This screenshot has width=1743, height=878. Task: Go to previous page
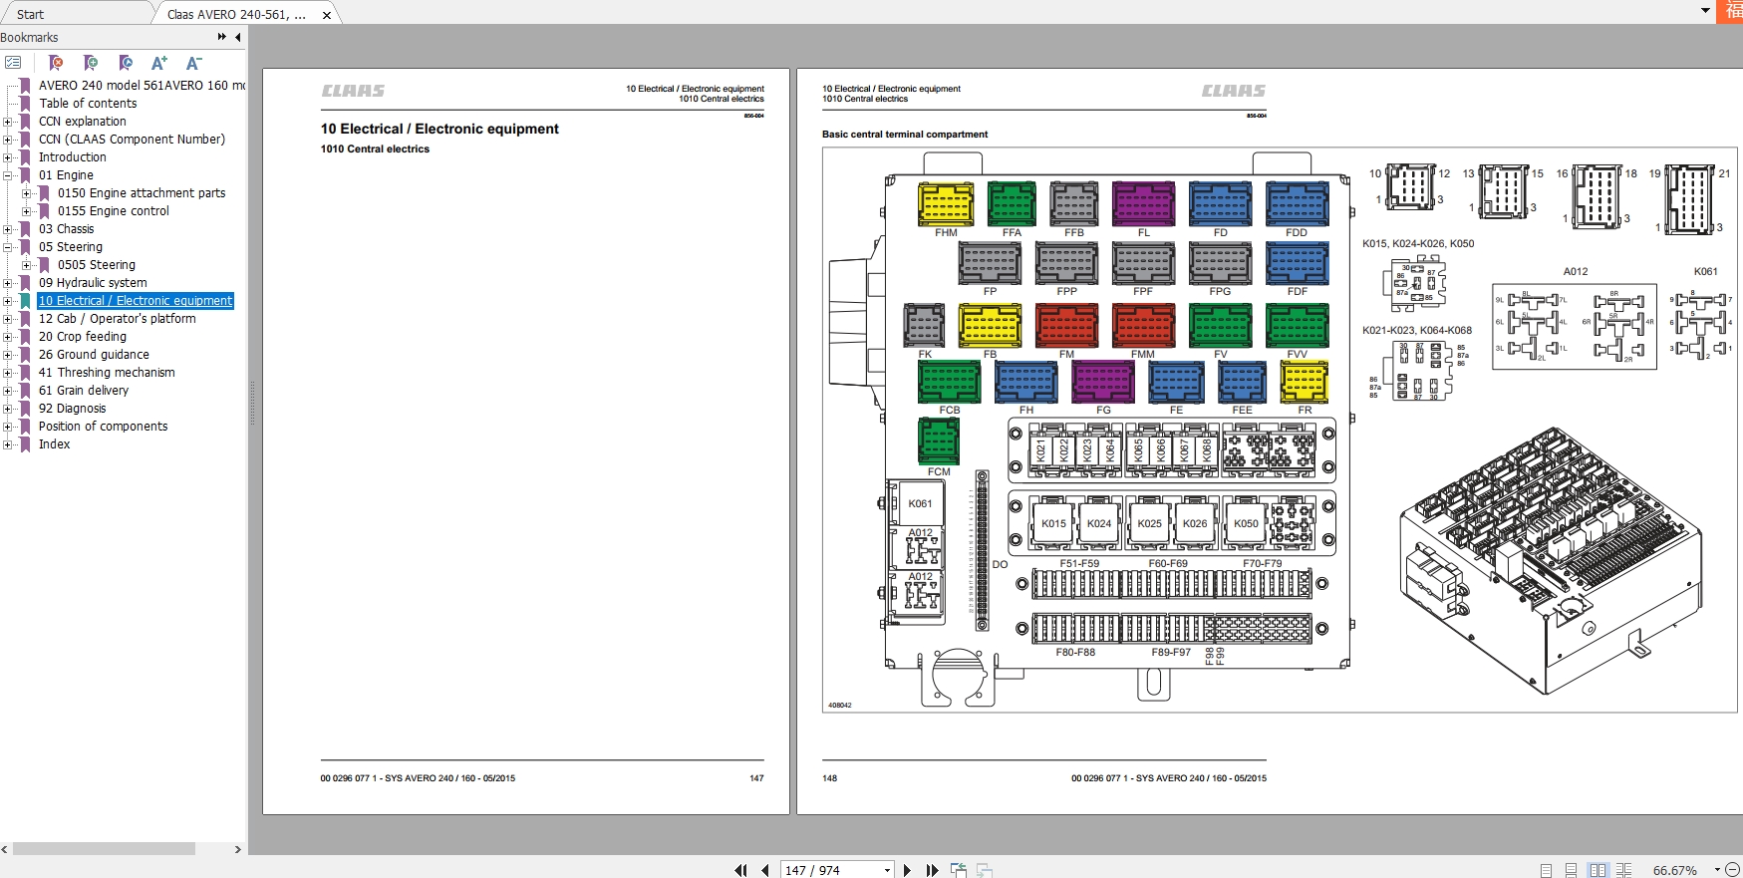764,870
